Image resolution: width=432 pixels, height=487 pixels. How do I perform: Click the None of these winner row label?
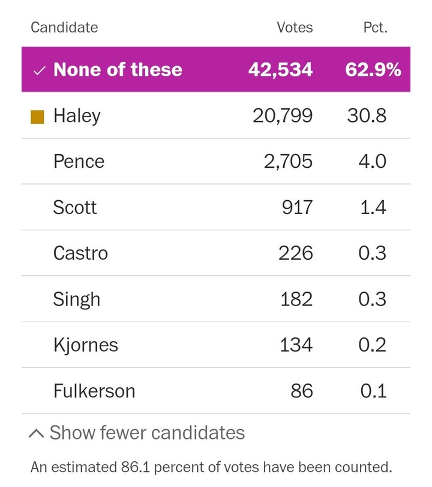pyautogui.click(x=118, y=70)
